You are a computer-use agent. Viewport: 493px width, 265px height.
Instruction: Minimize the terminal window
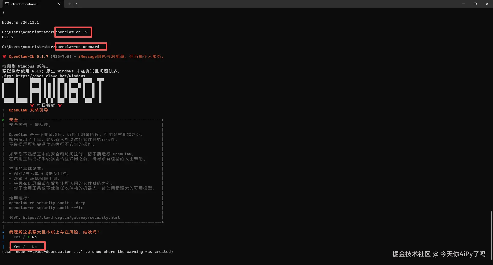463,4
